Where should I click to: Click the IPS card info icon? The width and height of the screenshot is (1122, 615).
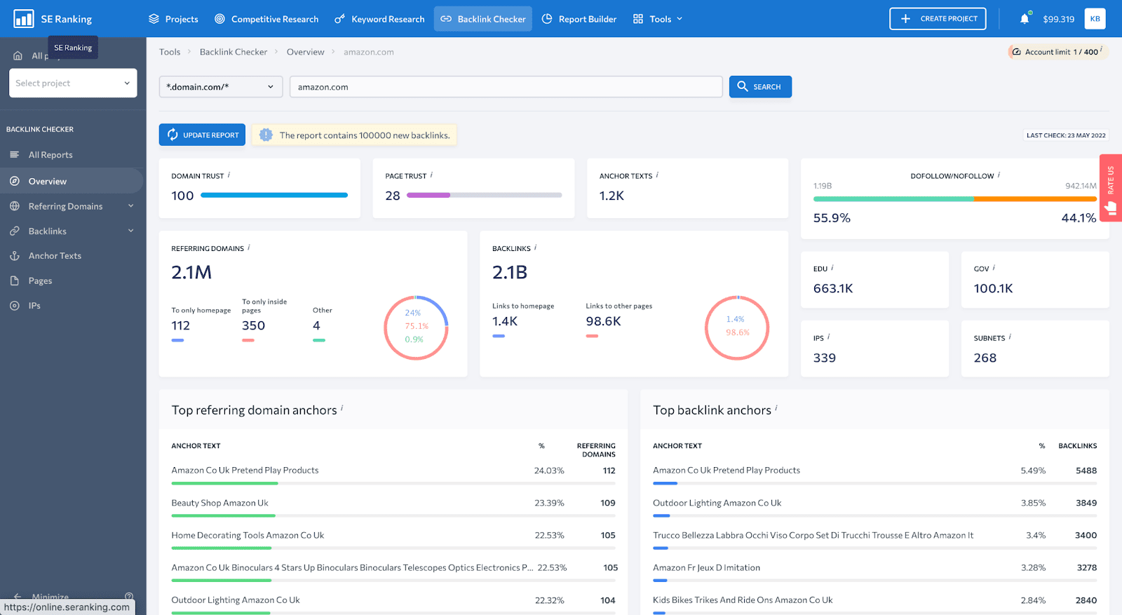[829, 337]
